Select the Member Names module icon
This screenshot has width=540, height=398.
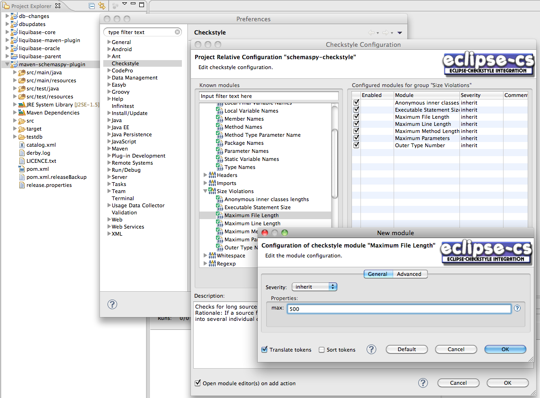pos(220,119)
